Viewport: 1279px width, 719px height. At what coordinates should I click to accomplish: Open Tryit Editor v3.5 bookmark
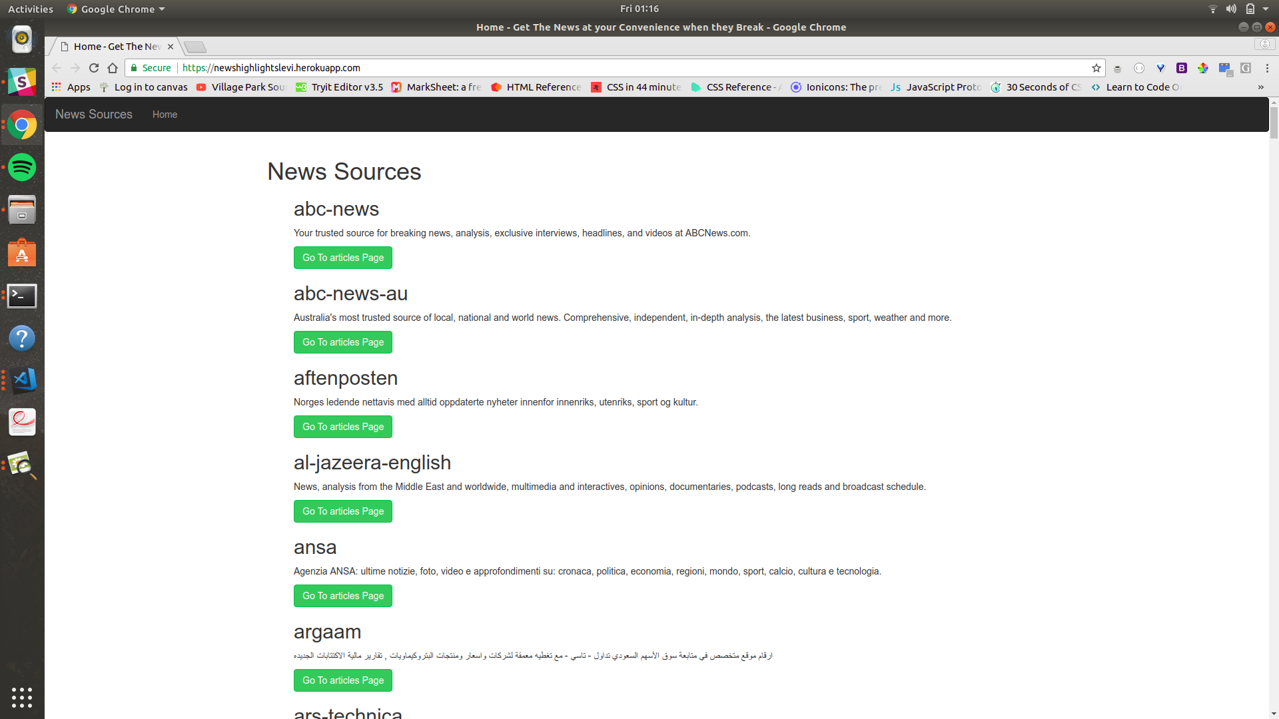click(340, 87)
